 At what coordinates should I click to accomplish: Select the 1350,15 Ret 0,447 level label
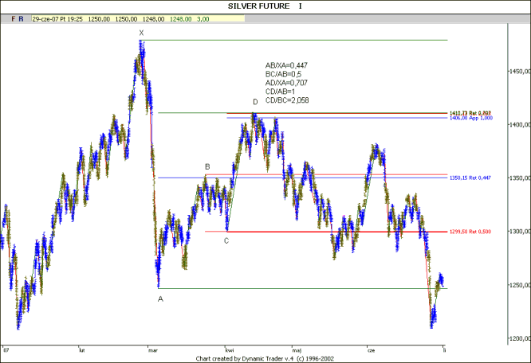coord(475,178)
